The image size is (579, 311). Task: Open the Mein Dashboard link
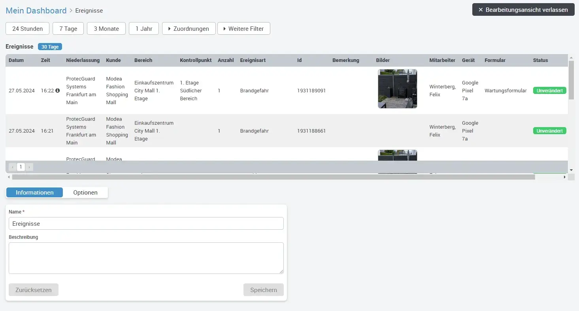[36, 10]
